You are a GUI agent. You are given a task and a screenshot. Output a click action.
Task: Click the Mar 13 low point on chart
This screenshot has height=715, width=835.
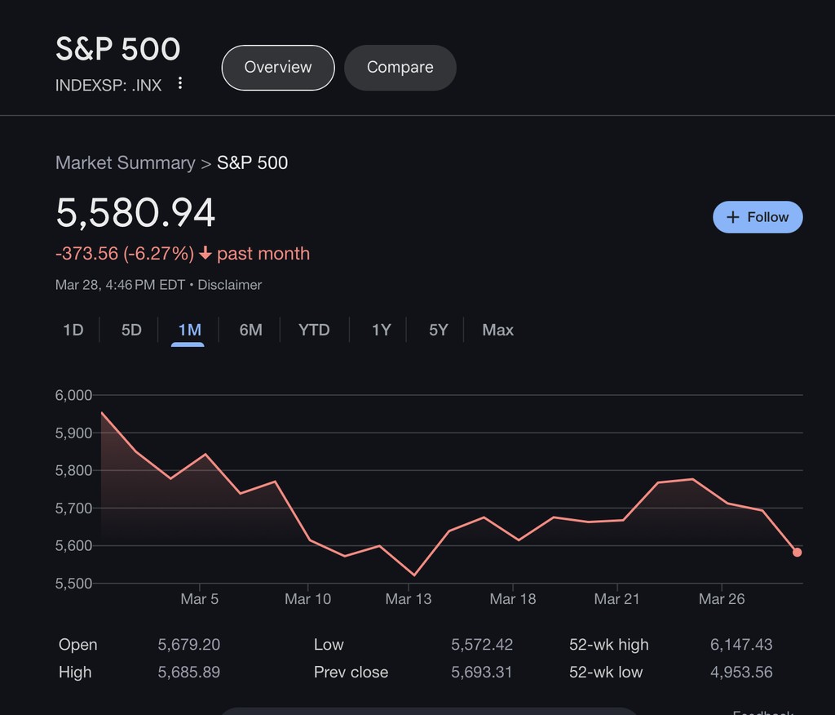coord(414,575)
